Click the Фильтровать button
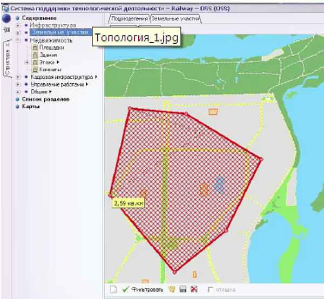This screenshot has width=324, height=299. (x=143, y=290)
